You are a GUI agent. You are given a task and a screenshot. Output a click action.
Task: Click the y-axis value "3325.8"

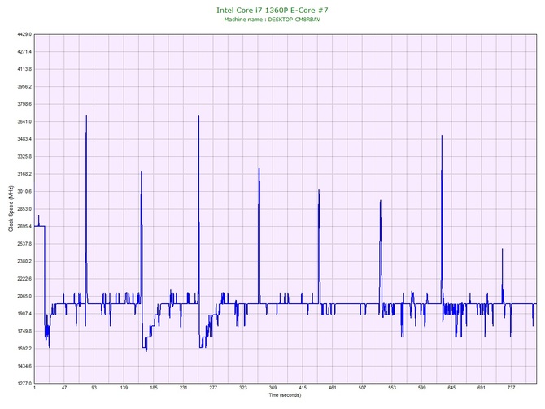(24, 157)
